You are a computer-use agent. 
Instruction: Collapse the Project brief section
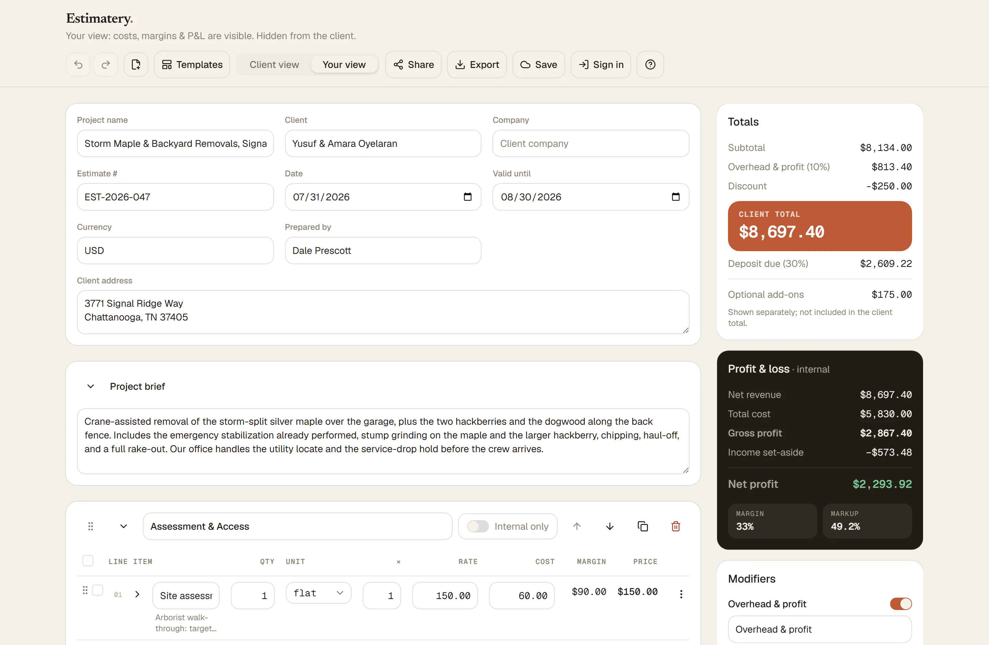(91, 386)
